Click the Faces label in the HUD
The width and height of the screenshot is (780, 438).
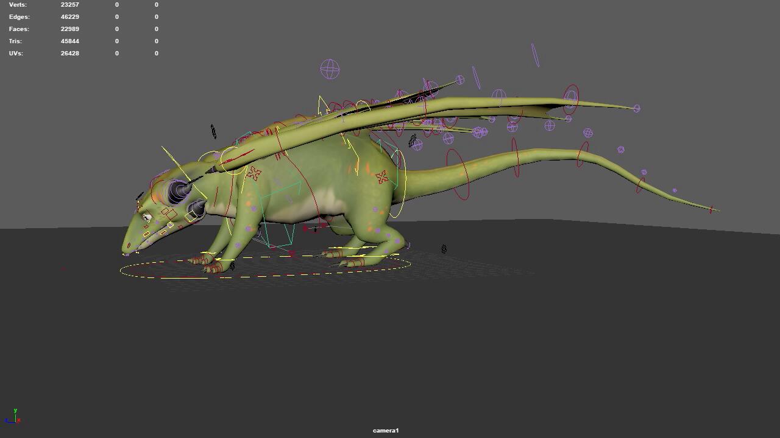[x=19, y=29]
